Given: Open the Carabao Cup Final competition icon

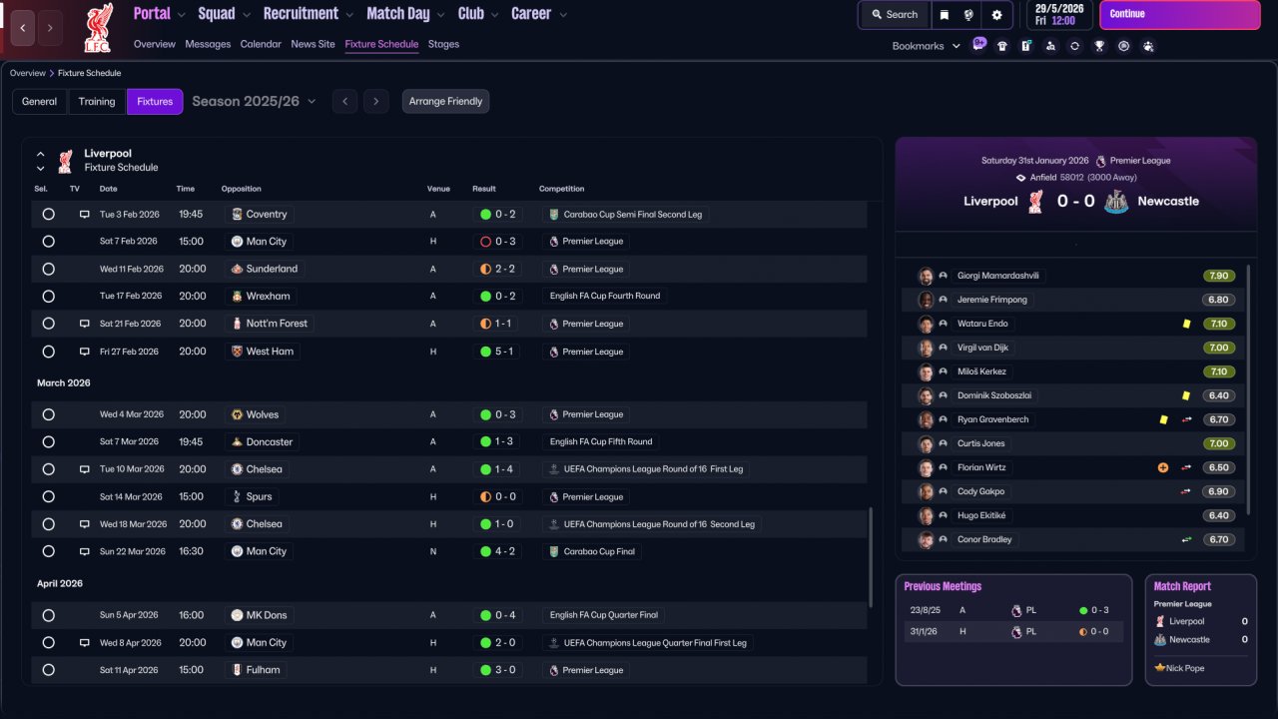Looking at the screenshot, I should (554, 551).
